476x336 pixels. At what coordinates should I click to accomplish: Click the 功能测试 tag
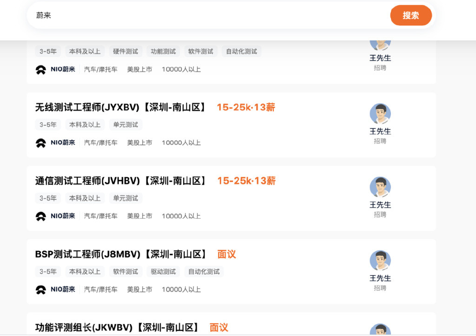coord(163,52)
